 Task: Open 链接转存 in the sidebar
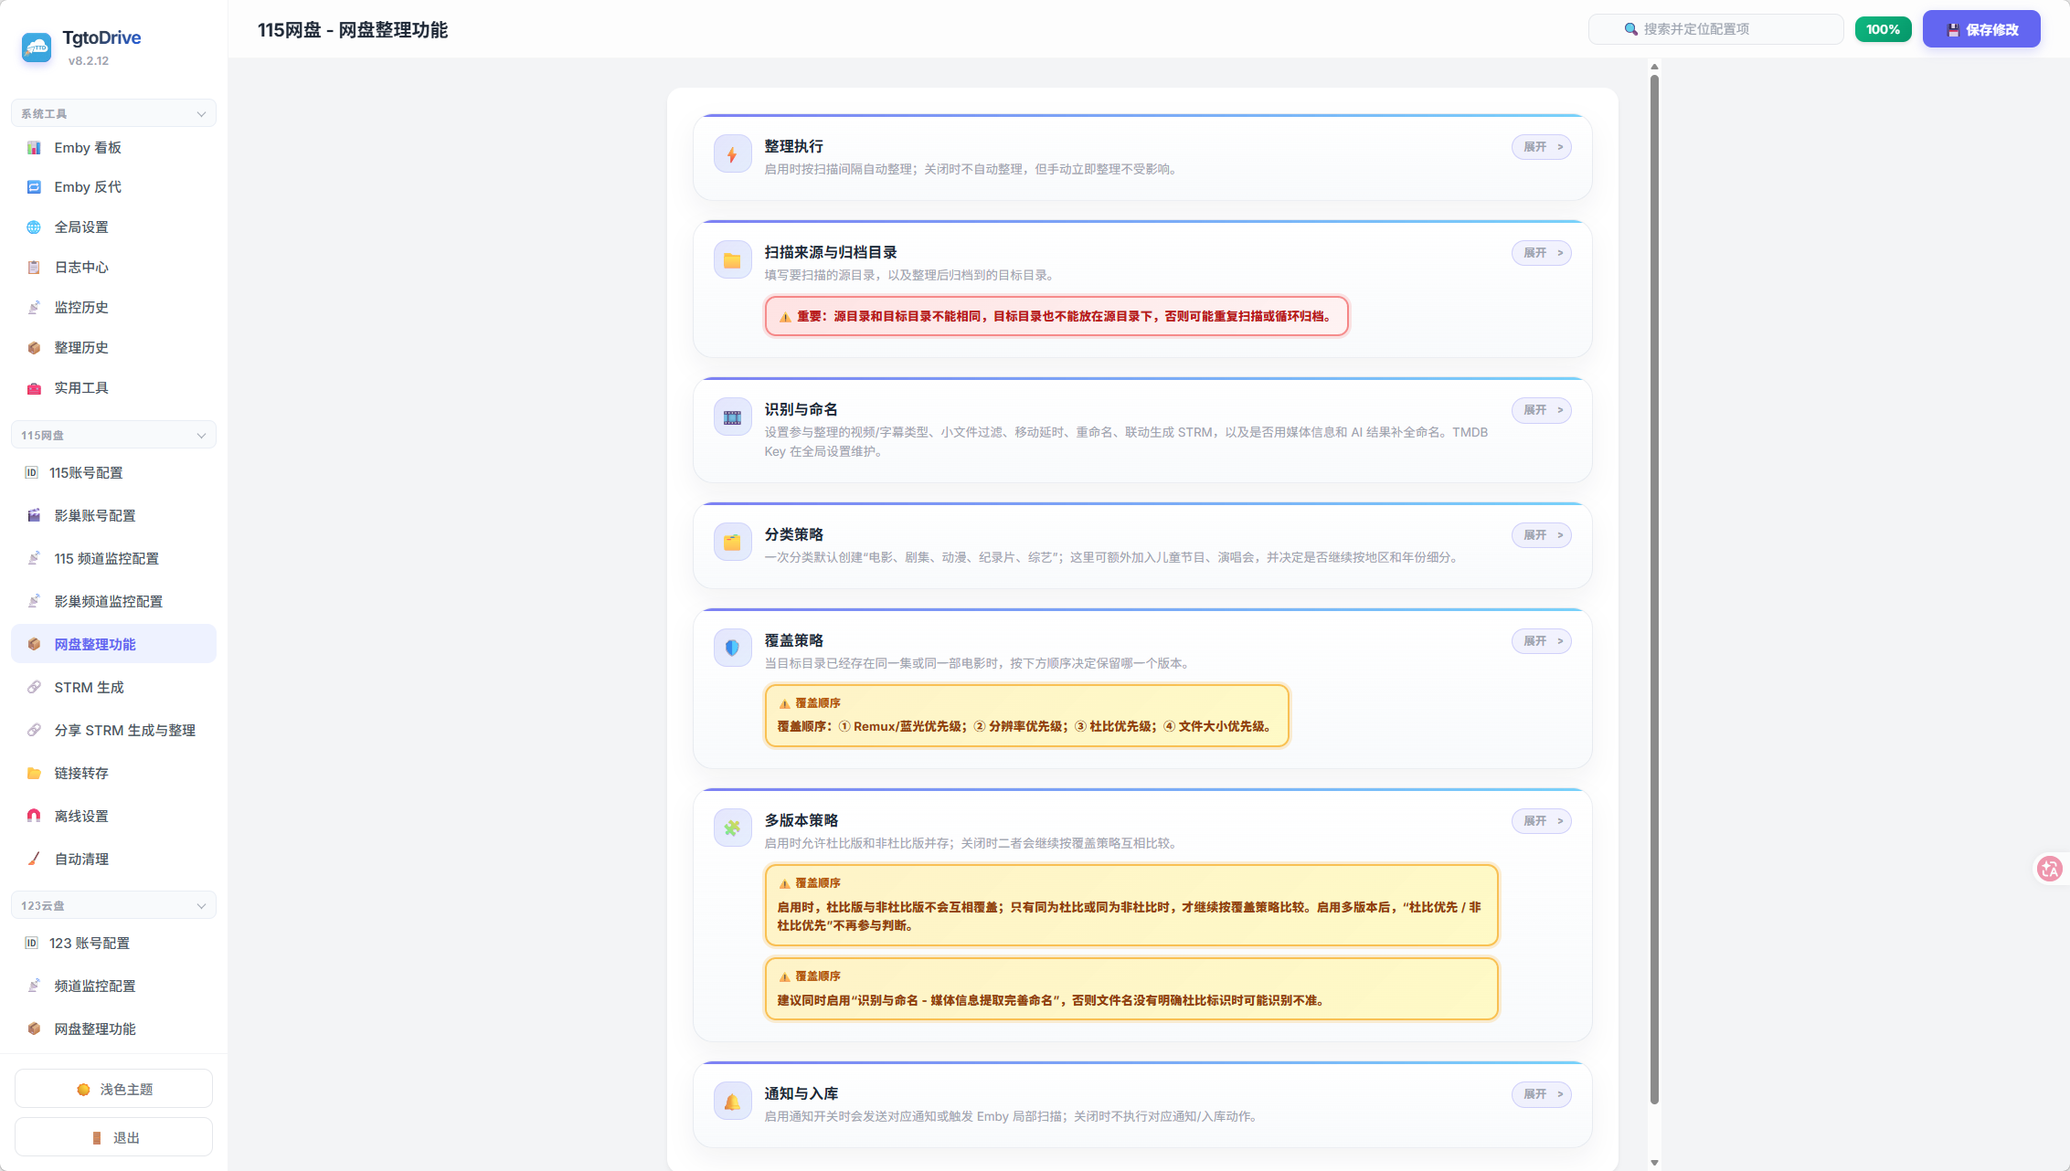113,774
